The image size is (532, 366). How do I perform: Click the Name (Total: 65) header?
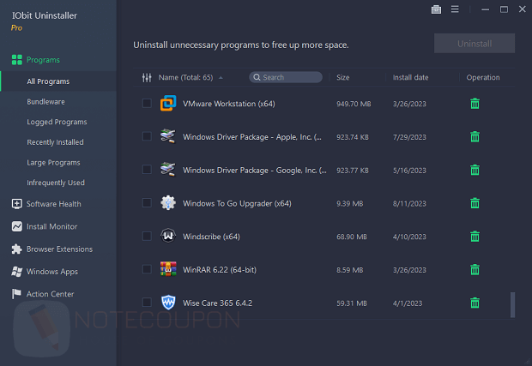185,78
